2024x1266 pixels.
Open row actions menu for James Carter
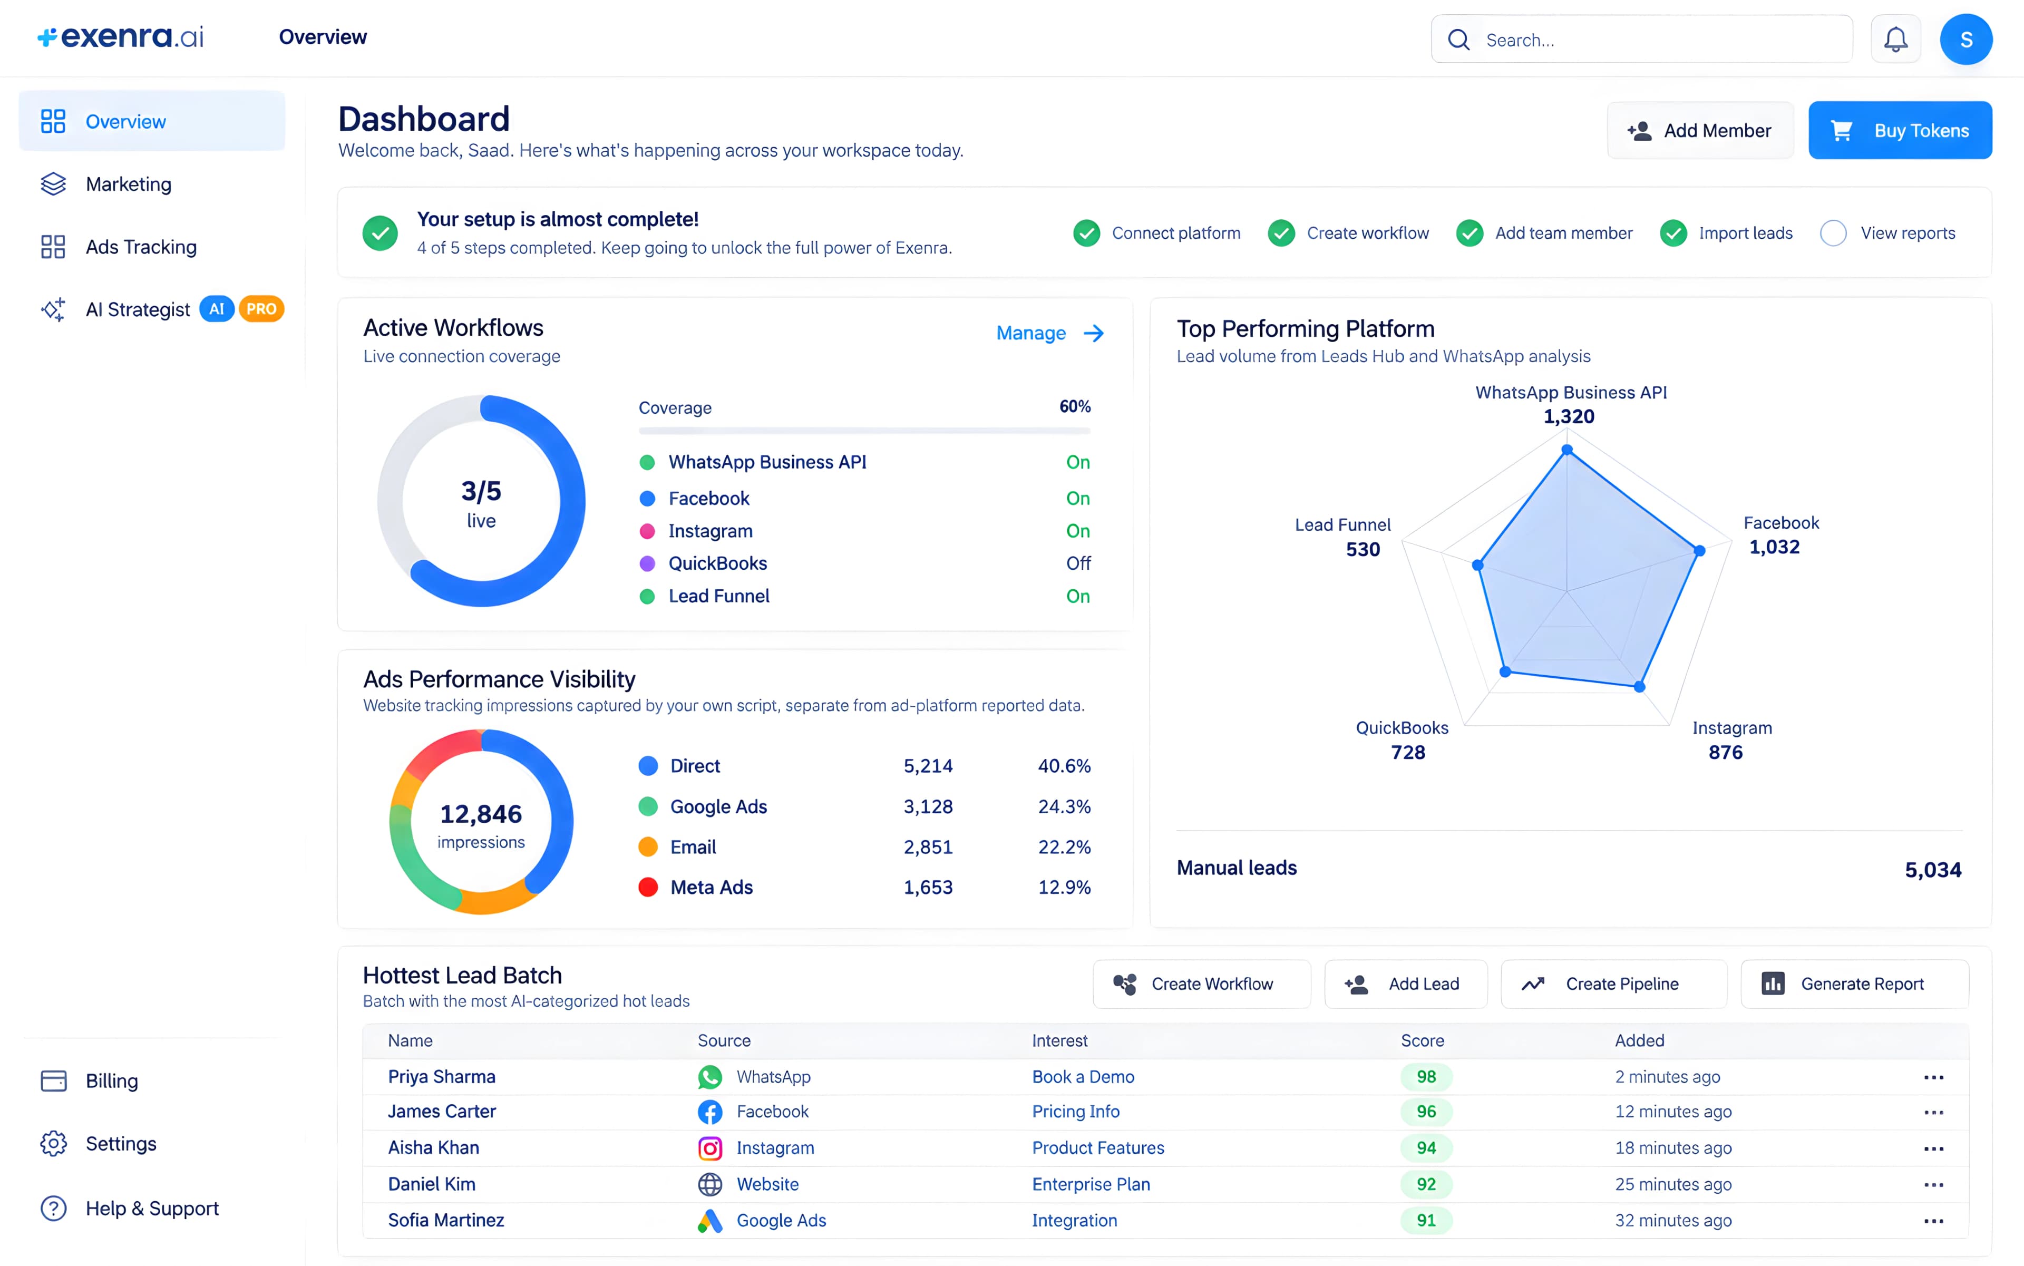(x=1933, y=1112)
